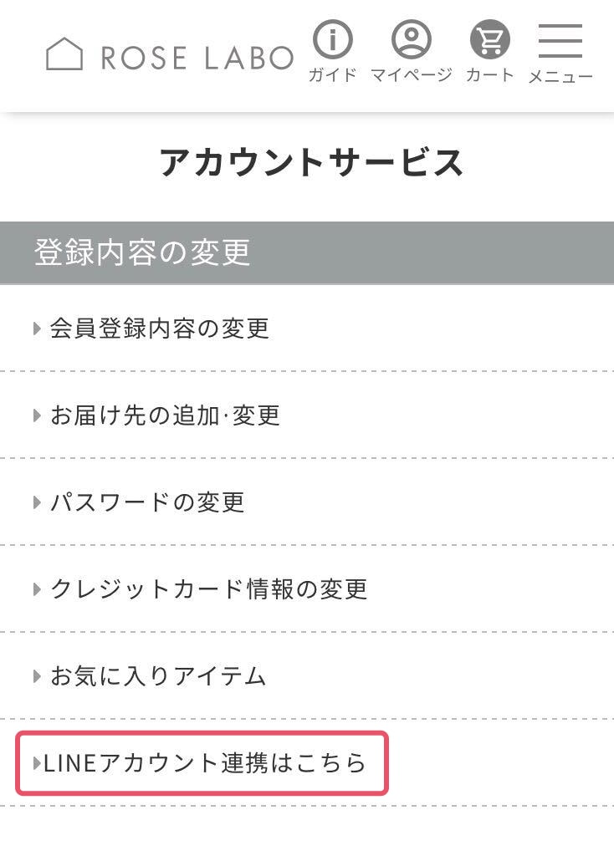Screen dimensions: 614x861
Task: Open お気に入りアイテム link
Action: (x=158, y=676)
